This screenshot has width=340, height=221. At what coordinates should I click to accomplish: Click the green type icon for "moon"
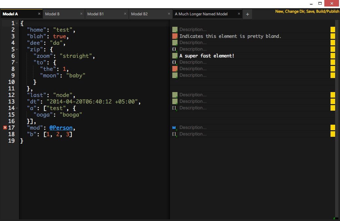click(x=175, y=75)
